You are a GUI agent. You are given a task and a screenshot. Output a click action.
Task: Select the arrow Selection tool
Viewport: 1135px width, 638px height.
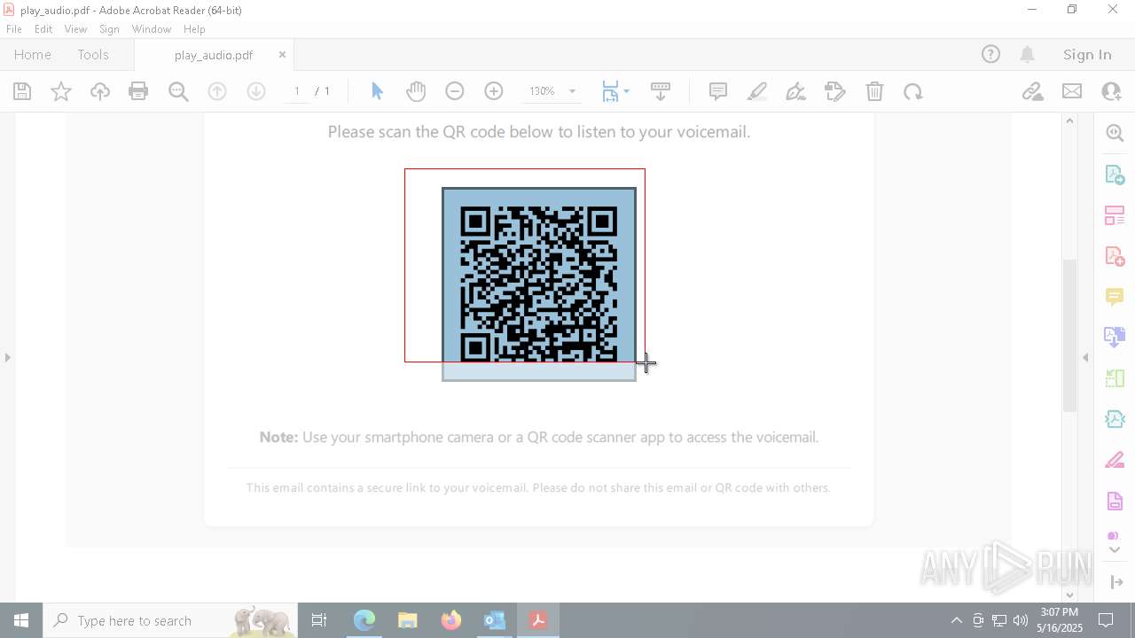point(377,91)
